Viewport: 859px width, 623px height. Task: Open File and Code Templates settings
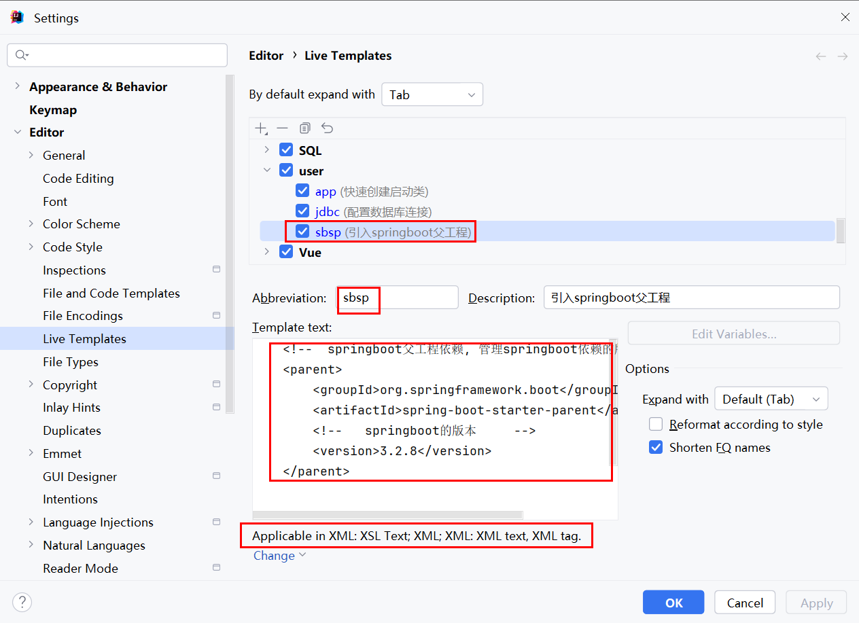[x=111, y=293]
